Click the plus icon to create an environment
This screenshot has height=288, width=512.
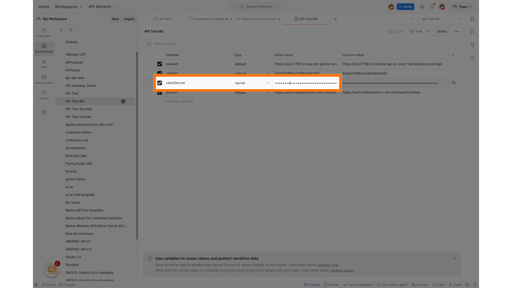point(61,30)
